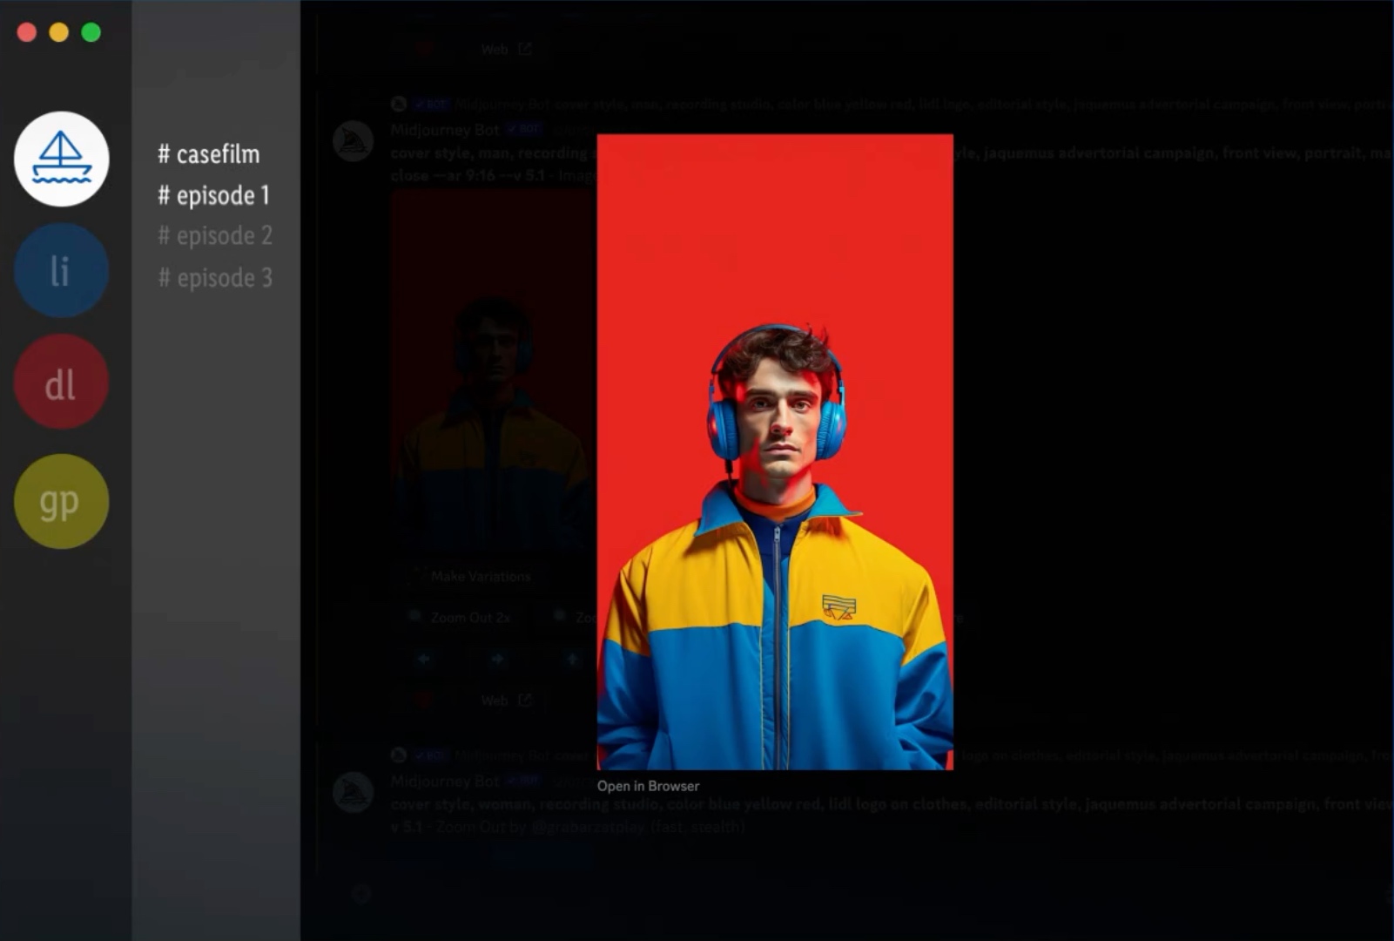Switch to the red "dl" server
Screen dimensions: 1394x941
pos(61,382)
